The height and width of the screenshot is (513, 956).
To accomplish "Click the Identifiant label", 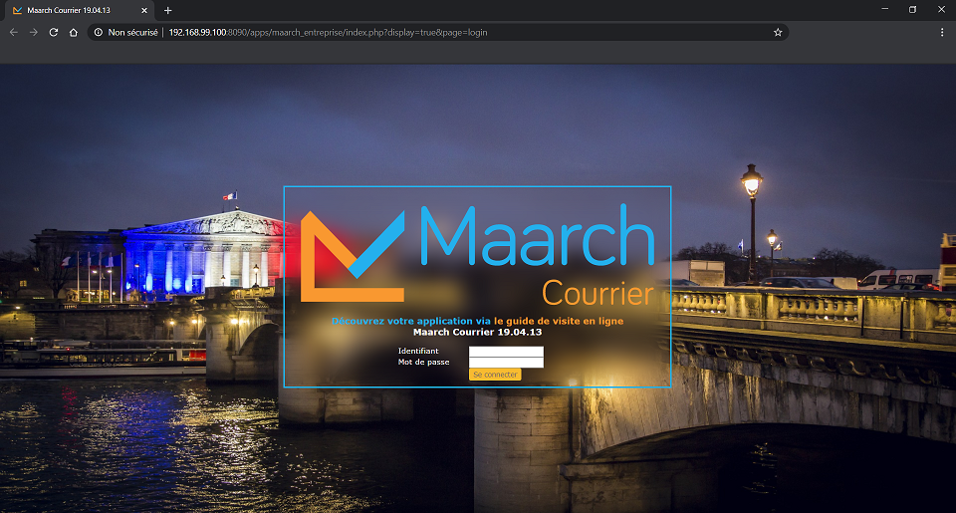I will pyautogui.click(x=418, y=351).
